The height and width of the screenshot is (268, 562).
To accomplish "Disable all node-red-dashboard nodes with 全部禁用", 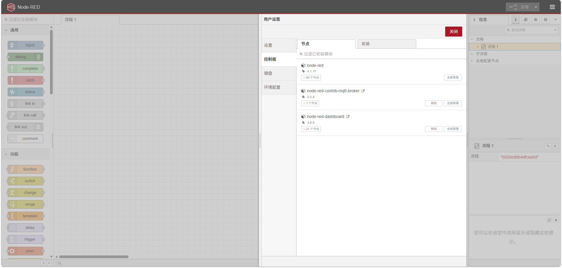I will [x=453, y=129].
